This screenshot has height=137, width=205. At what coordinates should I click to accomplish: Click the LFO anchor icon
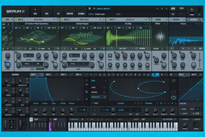coord(95,110)
